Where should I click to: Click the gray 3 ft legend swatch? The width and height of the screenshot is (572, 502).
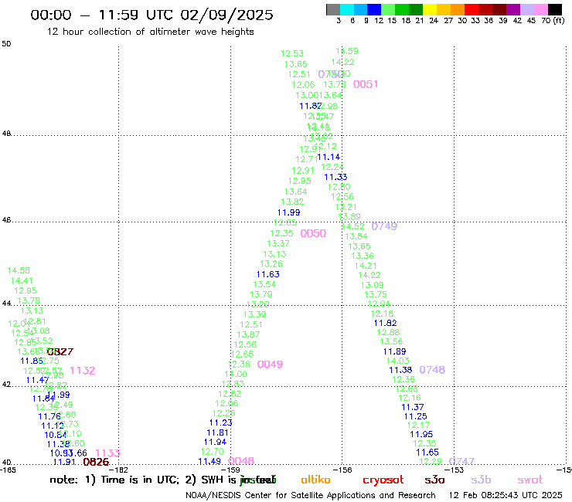pos(333,9)
